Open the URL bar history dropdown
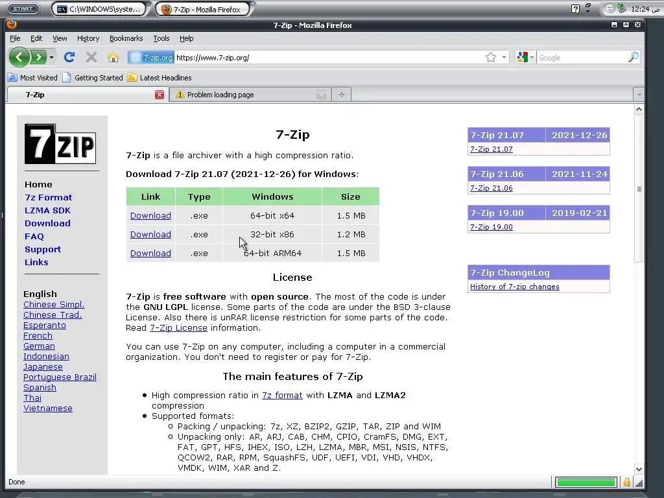 click(504, 58)
